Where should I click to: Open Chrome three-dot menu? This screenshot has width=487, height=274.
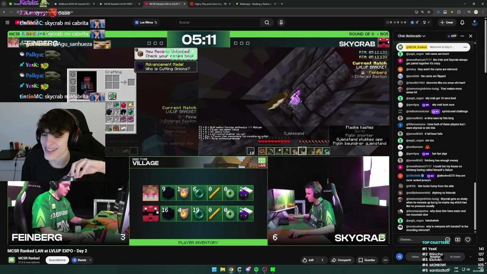click(482, 12)
